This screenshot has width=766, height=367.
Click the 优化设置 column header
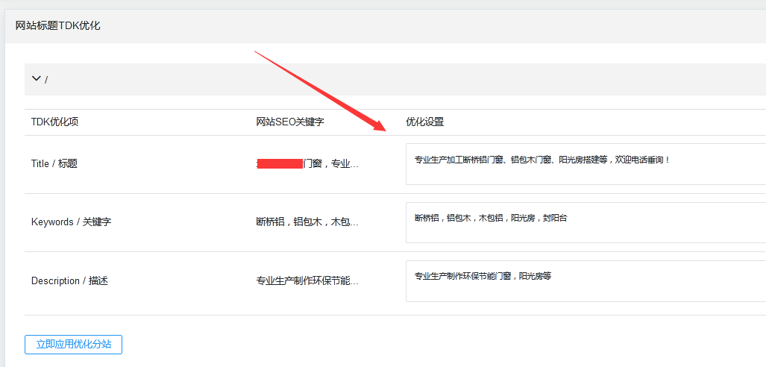coord(424,122)
